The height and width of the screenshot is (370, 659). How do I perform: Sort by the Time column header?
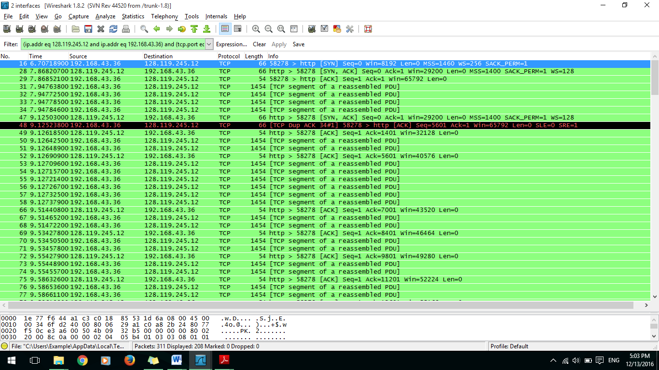(x=48, y=56)
